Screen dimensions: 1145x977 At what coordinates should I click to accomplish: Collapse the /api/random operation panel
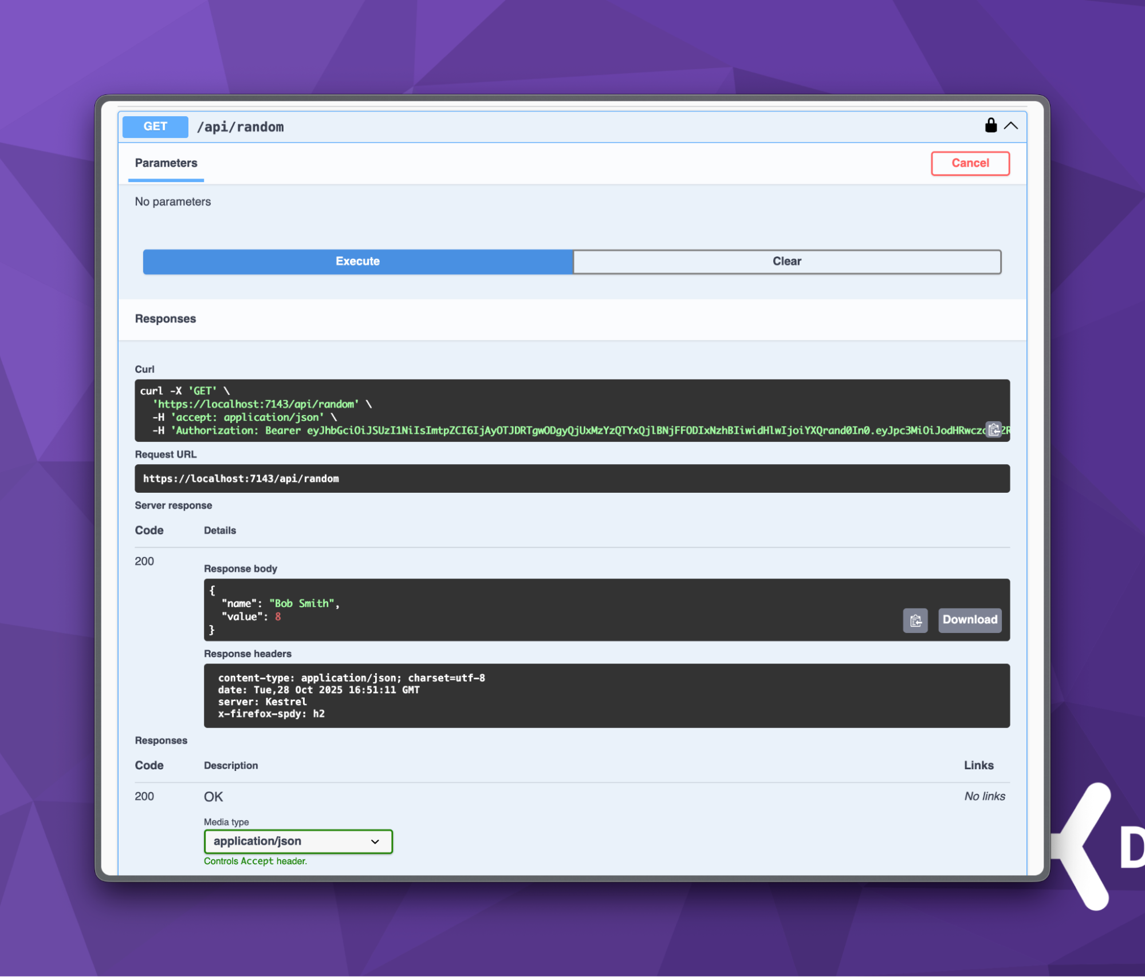coord(1011,126)
